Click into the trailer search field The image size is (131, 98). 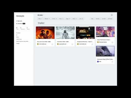(x=76, y=23)
